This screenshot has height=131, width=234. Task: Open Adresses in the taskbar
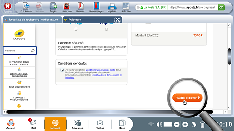click(x=77, y=124)
